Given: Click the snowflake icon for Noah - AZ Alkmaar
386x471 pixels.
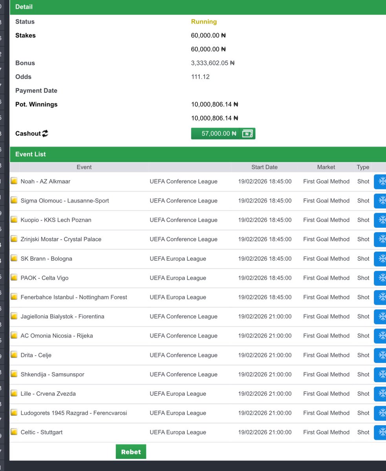Looking at the screenshot, I should tap(382, 181).
